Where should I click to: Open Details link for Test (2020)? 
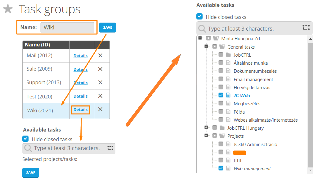[x=81, y=96]
